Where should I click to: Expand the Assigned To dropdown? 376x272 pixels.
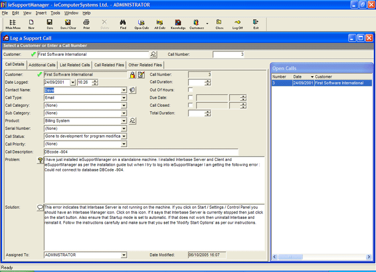pos(124,255)
